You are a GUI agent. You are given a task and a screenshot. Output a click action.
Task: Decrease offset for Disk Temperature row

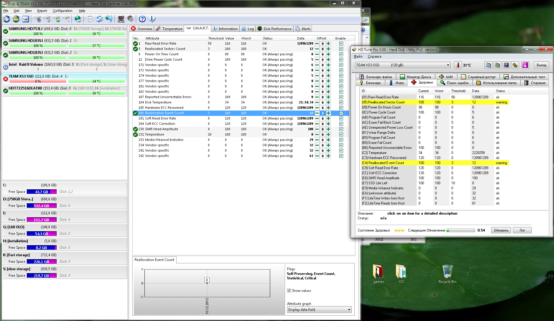317,103
